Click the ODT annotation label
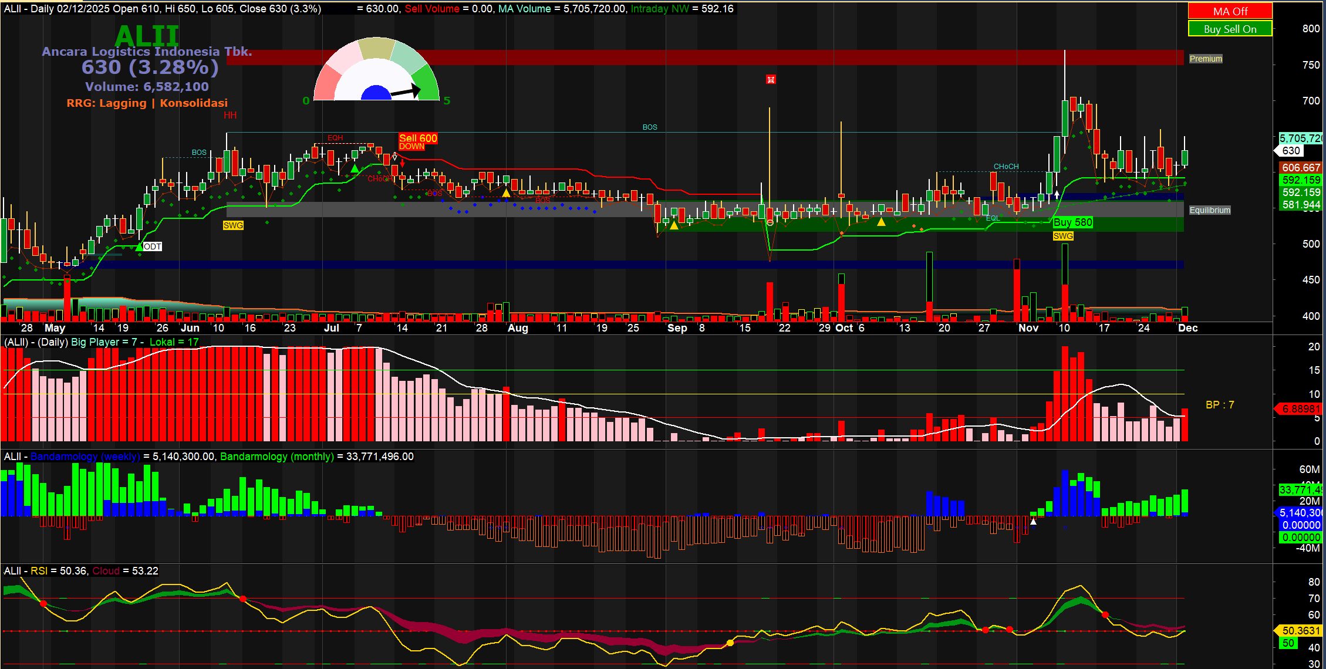1326x669 pixels. tap(153, 246)
